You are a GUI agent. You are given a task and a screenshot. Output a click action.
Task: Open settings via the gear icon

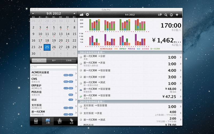(87, 15)
